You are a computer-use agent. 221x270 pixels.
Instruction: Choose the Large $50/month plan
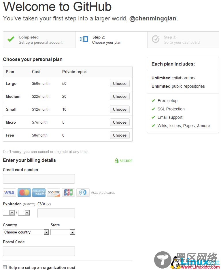click(120, 83)
